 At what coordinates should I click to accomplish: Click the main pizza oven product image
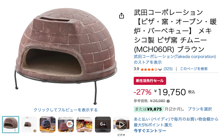(66, 56)
